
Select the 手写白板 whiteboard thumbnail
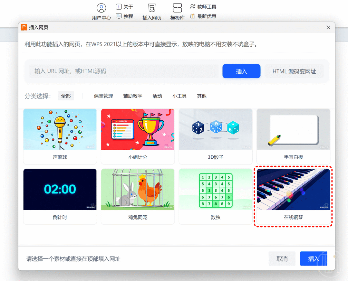[x=294, y=129]
